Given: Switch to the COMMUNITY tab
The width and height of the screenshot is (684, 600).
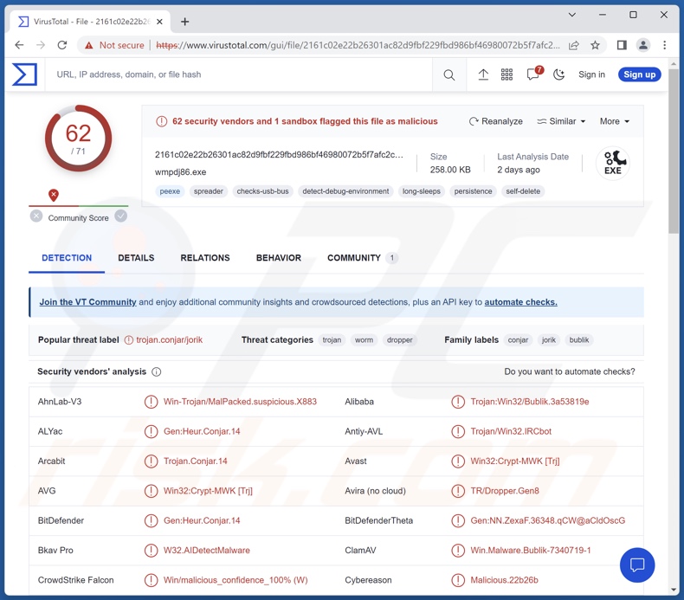Looking at the screenshot, I should pos(362,258).
